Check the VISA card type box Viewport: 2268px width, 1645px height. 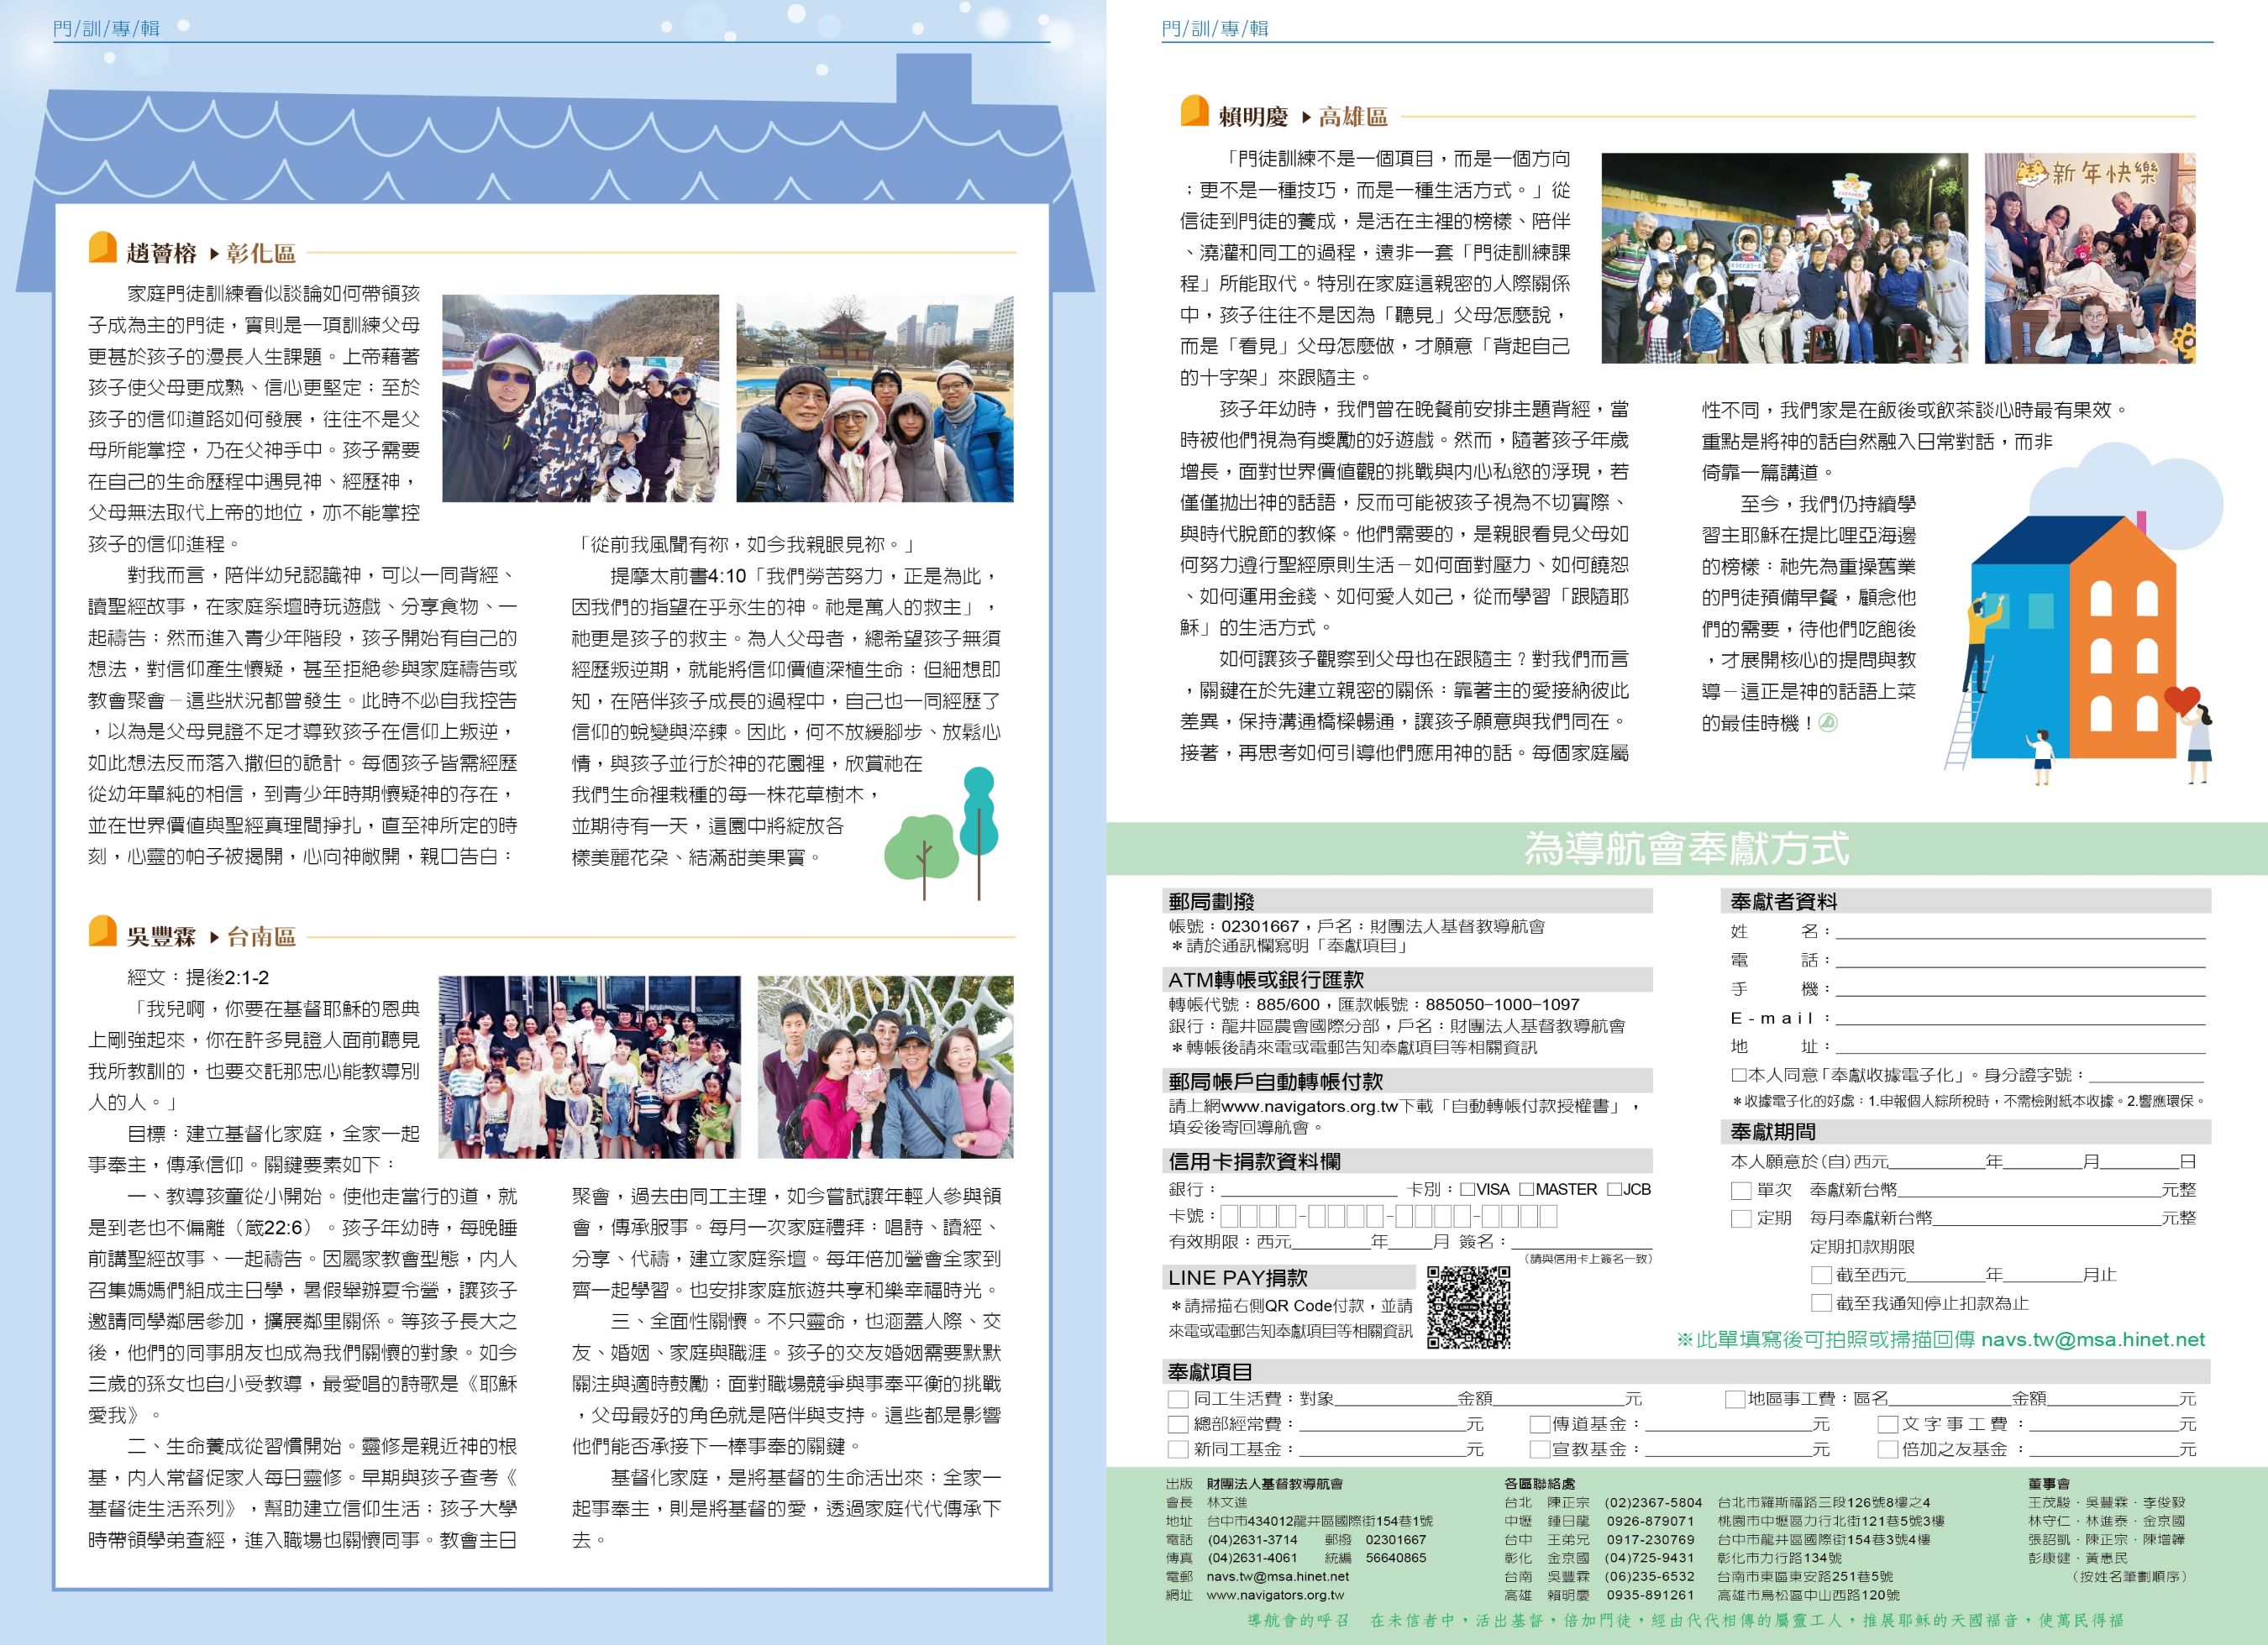point(1467,1189)
